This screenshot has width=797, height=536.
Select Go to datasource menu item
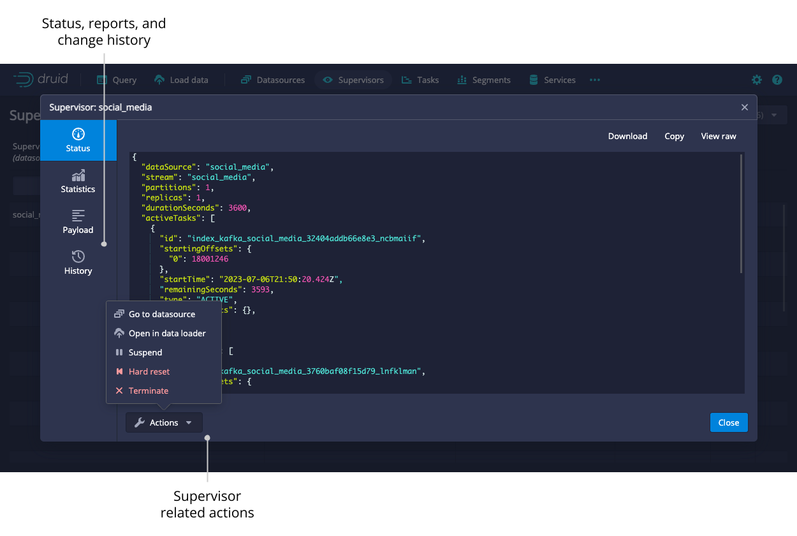coord(161,314)
